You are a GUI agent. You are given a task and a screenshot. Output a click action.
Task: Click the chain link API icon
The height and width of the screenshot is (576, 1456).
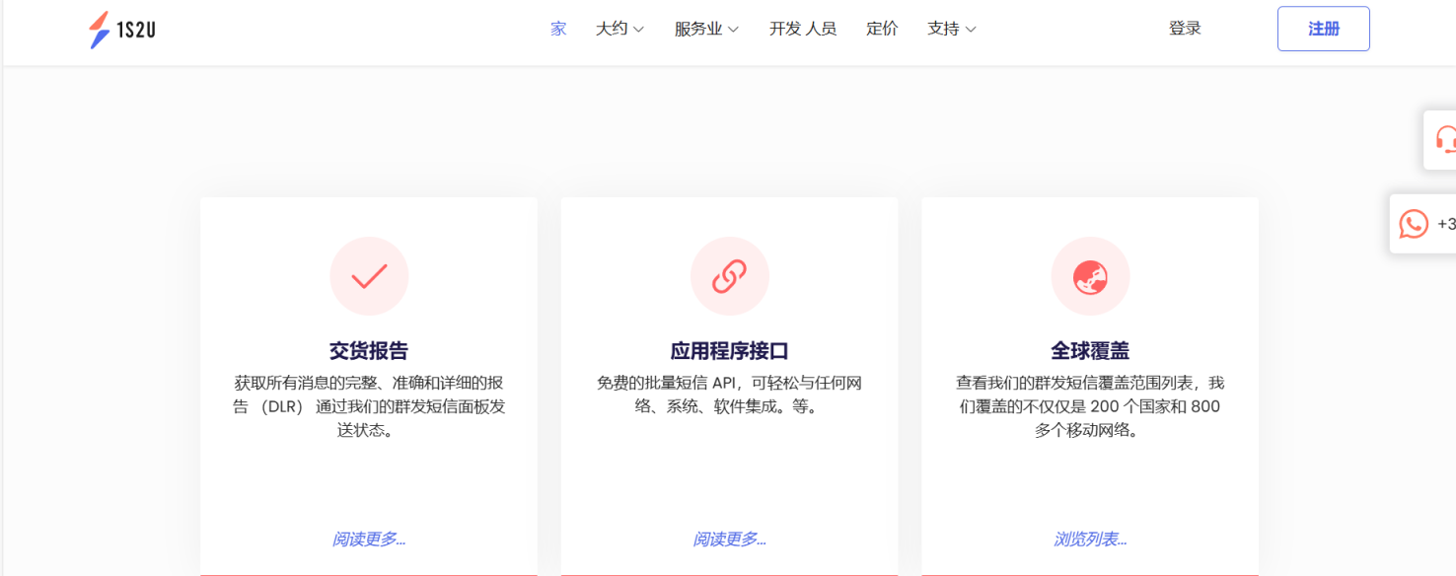click(x=729, y=276)
